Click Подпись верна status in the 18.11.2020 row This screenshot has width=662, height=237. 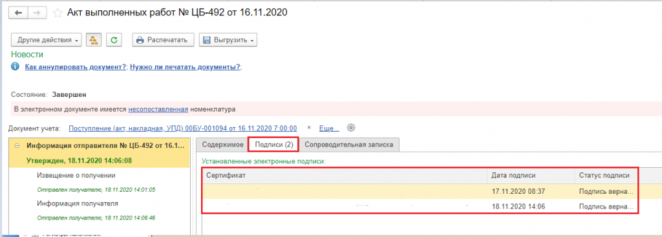606,207
